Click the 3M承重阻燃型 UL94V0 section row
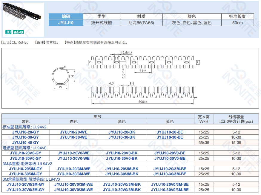261x195 pixels. pyautogui.click(x=31, y=179)
